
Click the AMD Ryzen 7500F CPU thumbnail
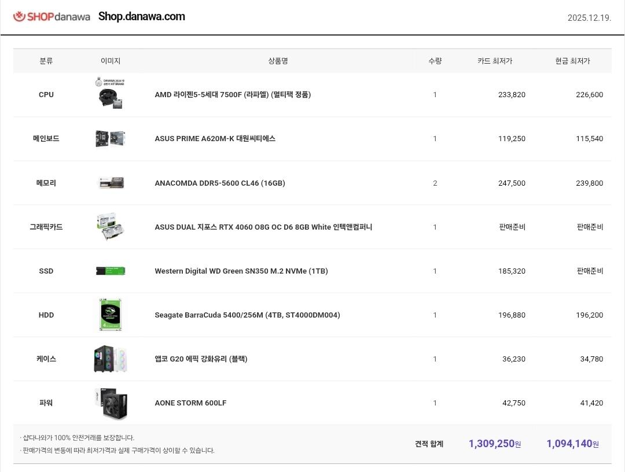click(111, 94)
